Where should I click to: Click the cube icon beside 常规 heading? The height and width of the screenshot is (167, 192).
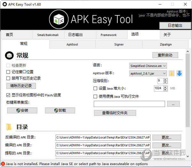[x=9, y=56]
